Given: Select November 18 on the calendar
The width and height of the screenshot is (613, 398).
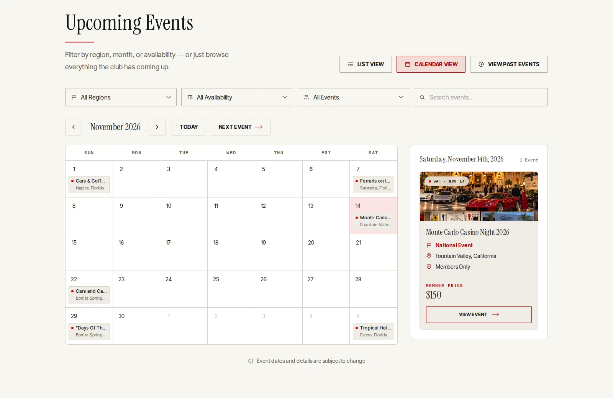Looking at the screenshot, I should tap(231, 252).
